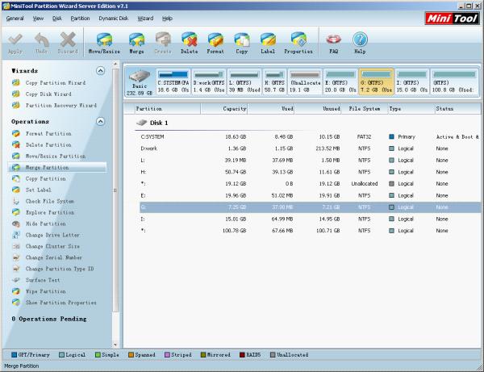Image resolution: width=484 pixels, height=372 pixels.
Task: Select the Merge toolbar icon
Action: tap(136, 40)
